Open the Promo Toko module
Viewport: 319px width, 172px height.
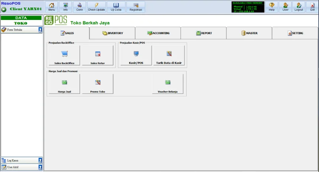pos(97,84)
